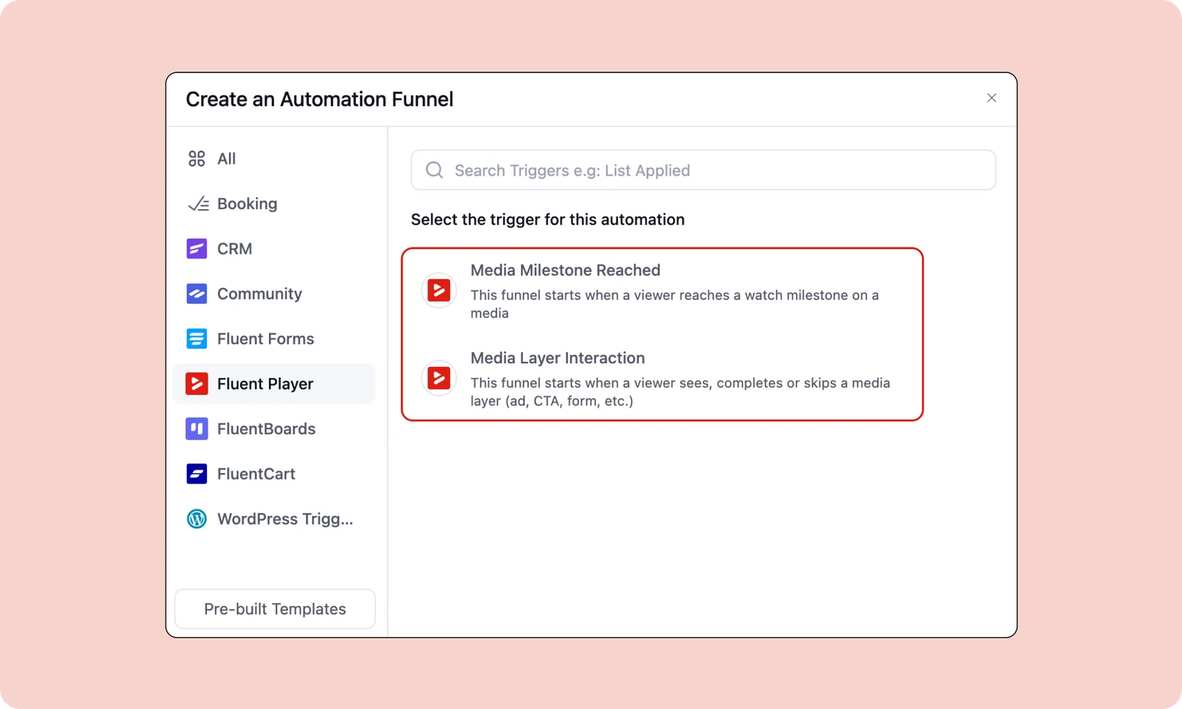Select WordPress Trigg... label in sidebar

[285, 519]
